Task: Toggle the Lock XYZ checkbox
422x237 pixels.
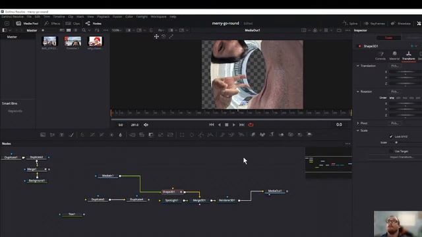Action: point(391,136)
